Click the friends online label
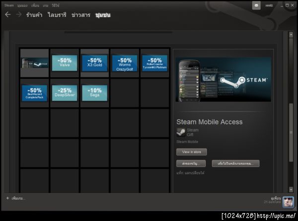 [x=272, y=202]
